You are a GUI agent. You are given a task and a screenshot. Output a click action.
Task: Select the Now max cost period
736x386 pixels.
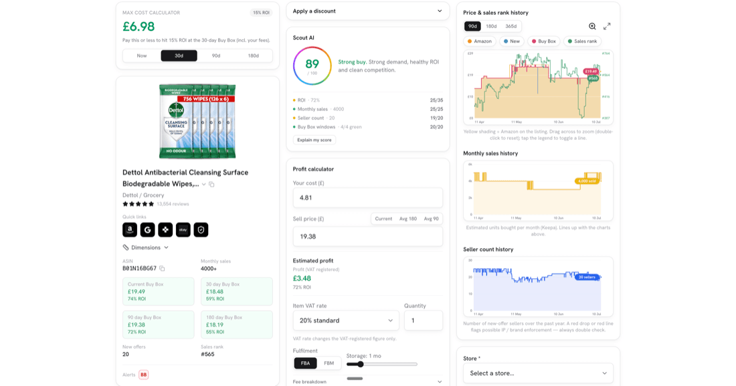[142, 56]
